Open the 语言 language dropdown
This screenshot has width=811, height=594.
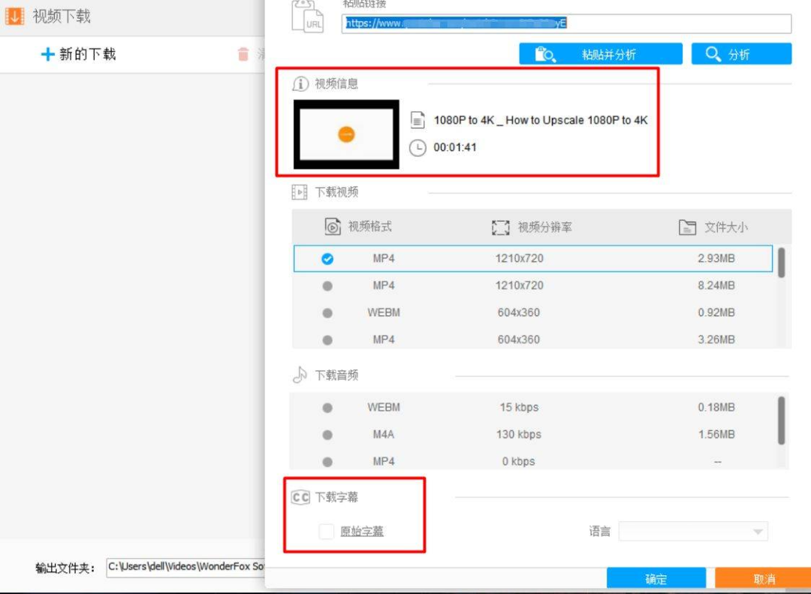(692, 531)
